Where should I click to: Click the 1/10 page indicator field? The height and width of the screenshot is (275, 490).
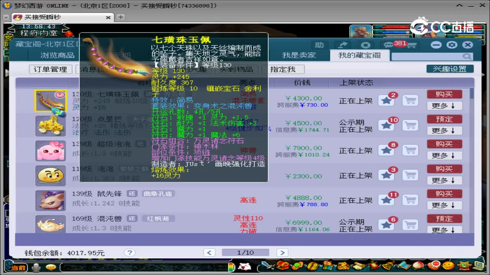(245, 252)
